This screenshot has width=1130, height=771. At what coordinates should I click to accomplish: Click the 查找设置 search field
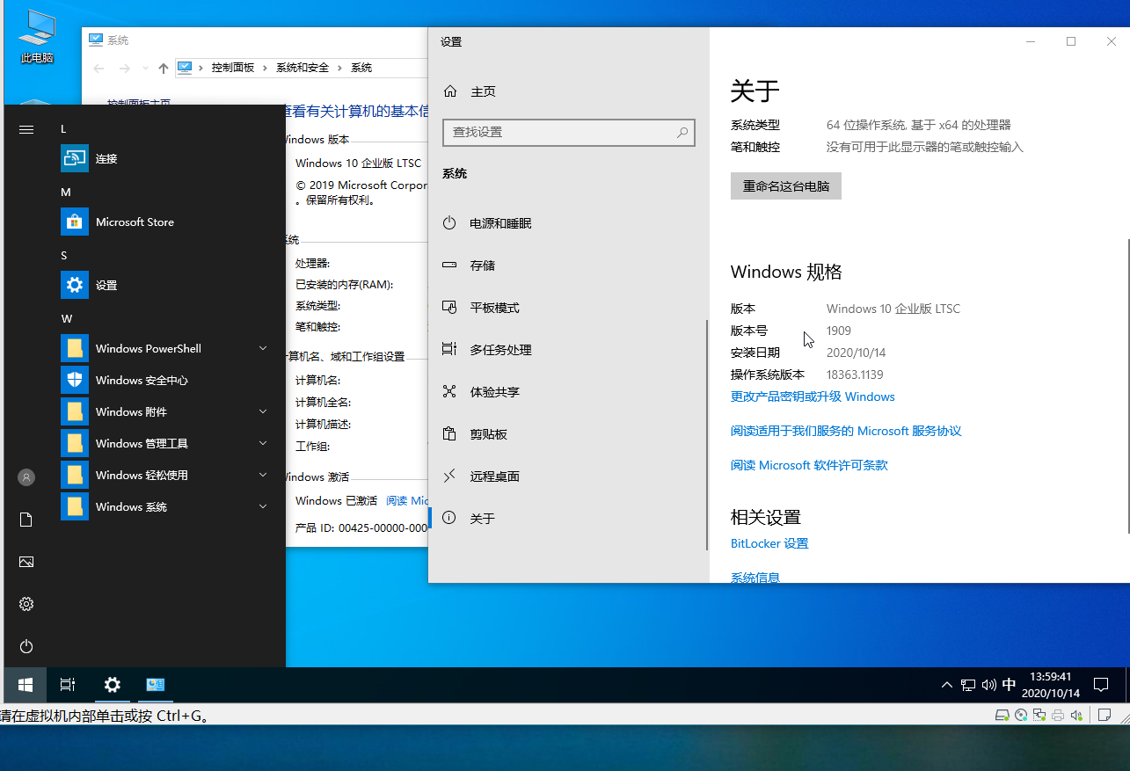coord(569,133)
